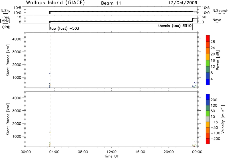Click the 'Freq. [MHz]' axis label

pos(5,19)
